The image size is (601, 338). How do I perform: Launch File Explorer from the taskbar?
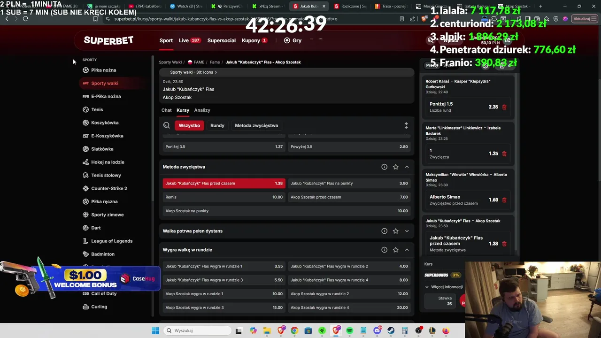(267, 330)
